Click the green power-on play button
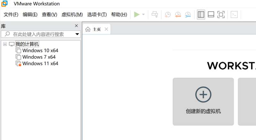256x140 pixels. click(x=137, y=14)
